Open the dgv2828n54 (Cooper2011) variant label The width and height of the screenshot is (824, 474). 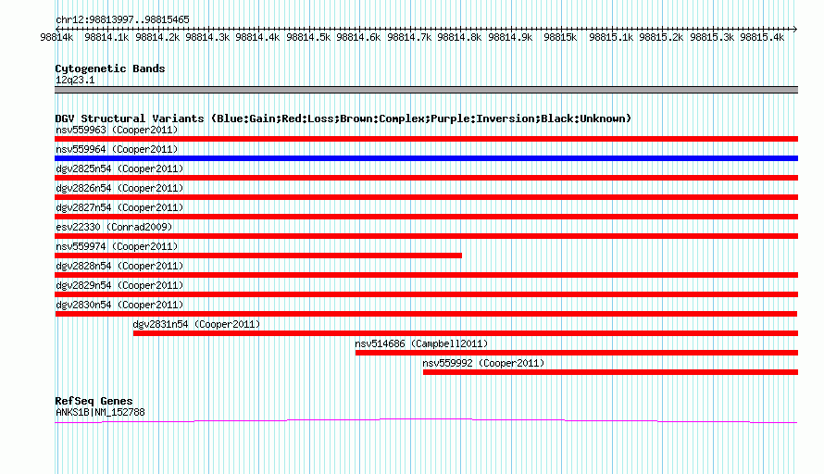pos(119,266)
